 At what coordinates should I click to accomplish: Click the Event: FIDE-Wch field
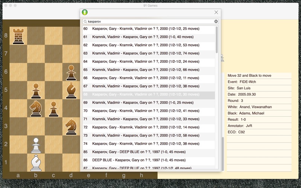click(259, 82)
